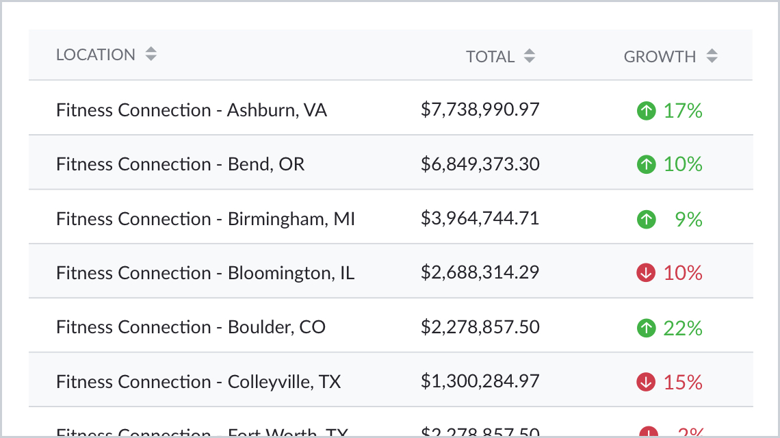The height and width of the screenshot is (438, 780).
Task: Click the red down arrow for Colleyville, TX
Action: point(646,382)
